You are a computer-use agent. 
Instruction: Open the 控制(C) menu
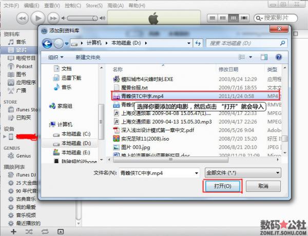(73, 6)
